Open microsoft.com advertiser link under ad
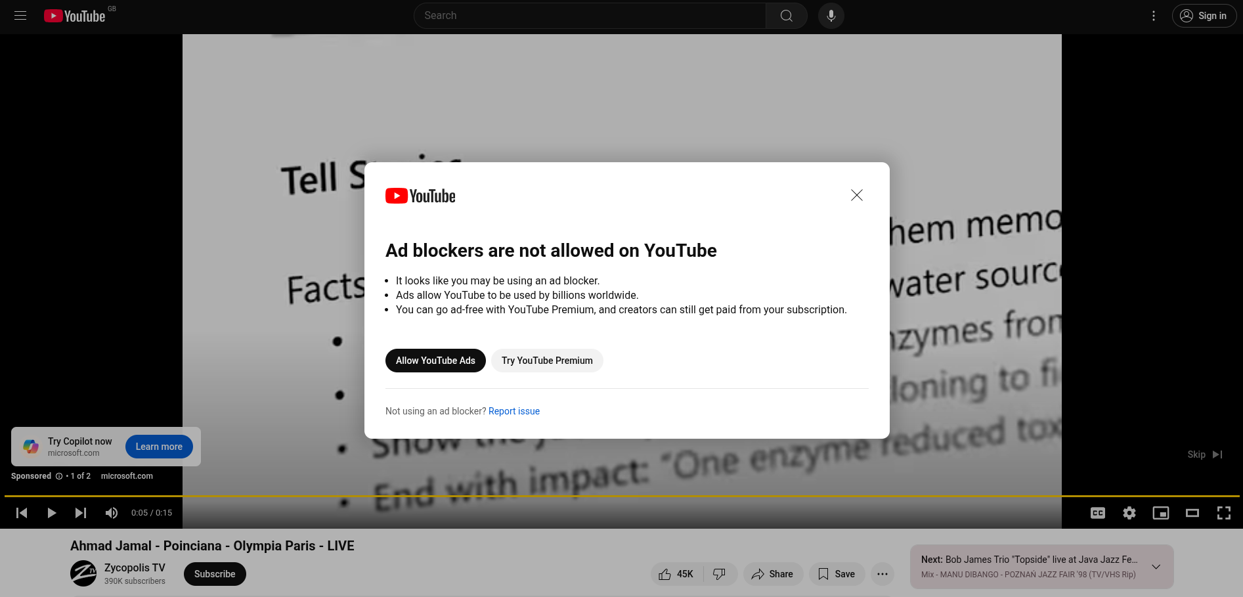Viewport: 1243px width, 597px height. [x=127, y=476]
